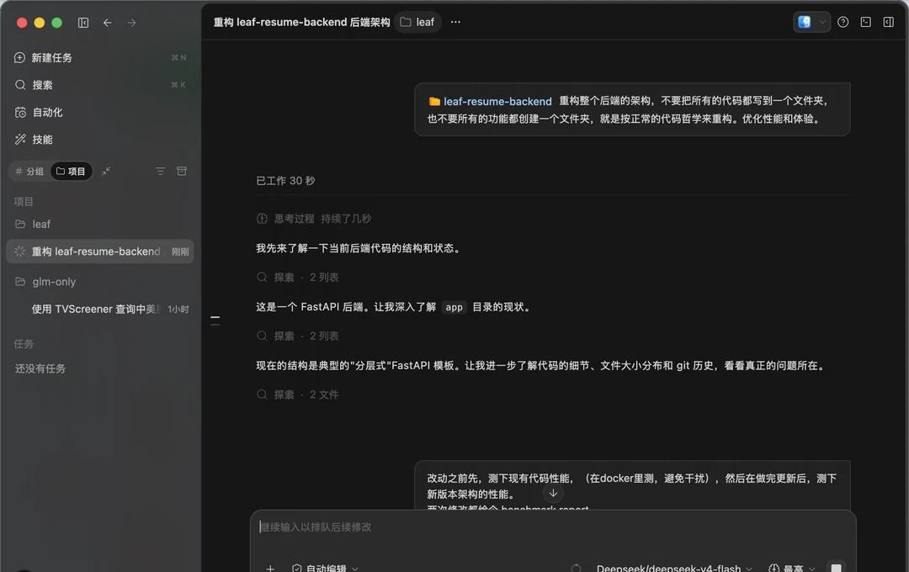Expand first 探索 · 2 列表 entry

297,277
